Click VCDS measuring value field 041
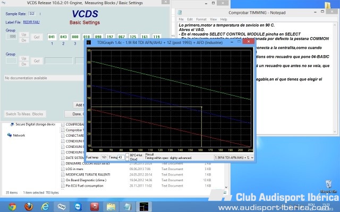Screen dimensions: 340x212 point(52,37)
